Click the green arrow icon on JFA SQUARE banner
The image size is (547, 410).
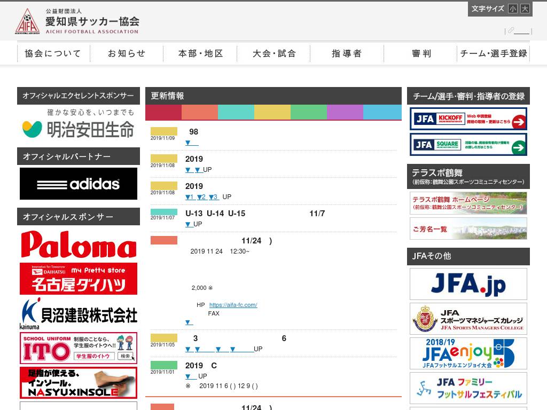point(518,147)
